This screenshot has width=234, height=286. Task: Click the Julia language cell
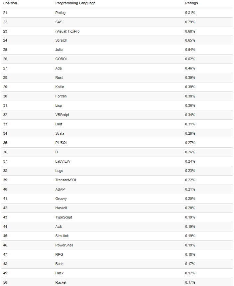(x=59, y=50)
